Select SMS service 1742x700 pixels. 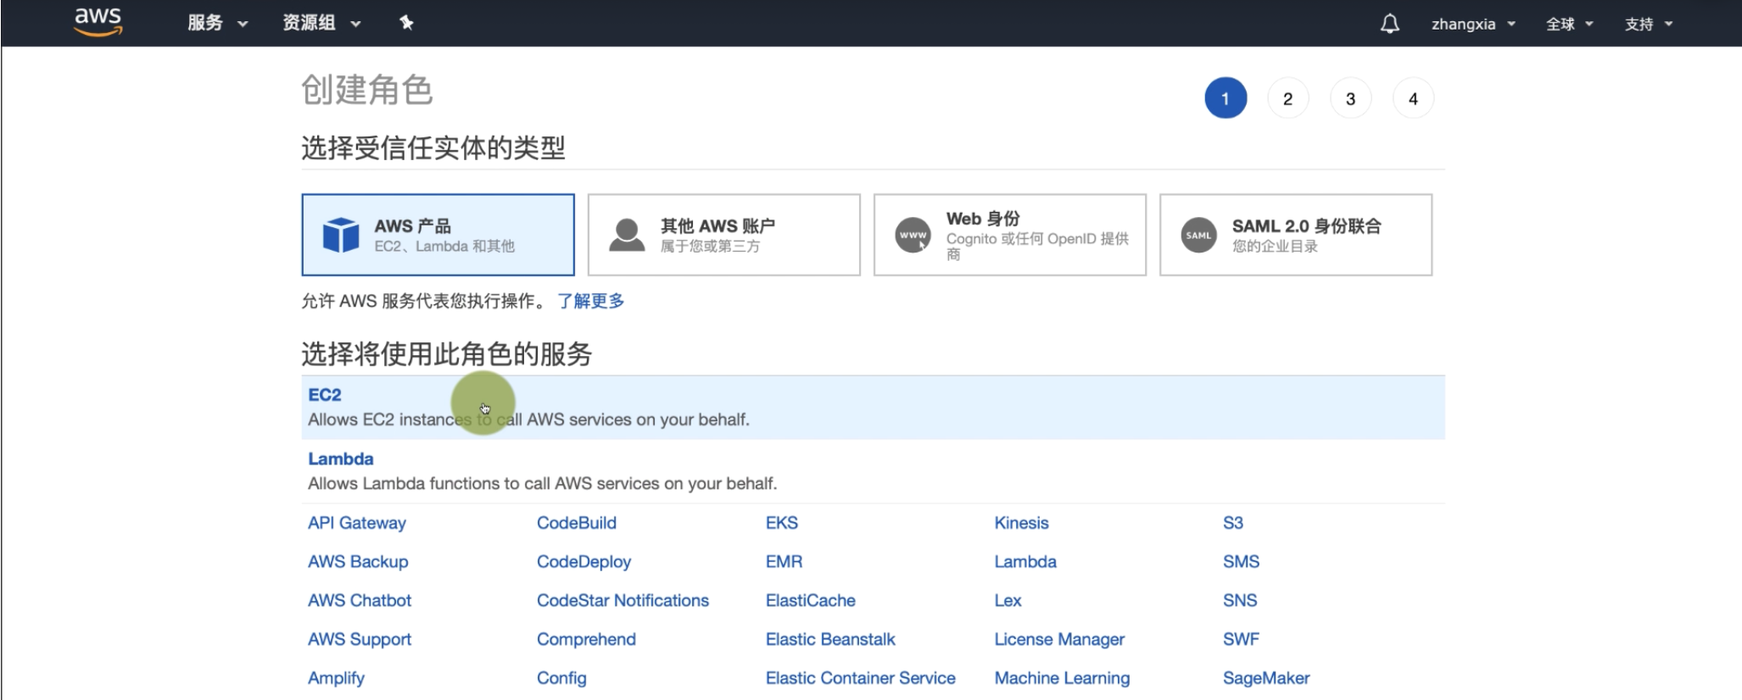(1241, 562)
